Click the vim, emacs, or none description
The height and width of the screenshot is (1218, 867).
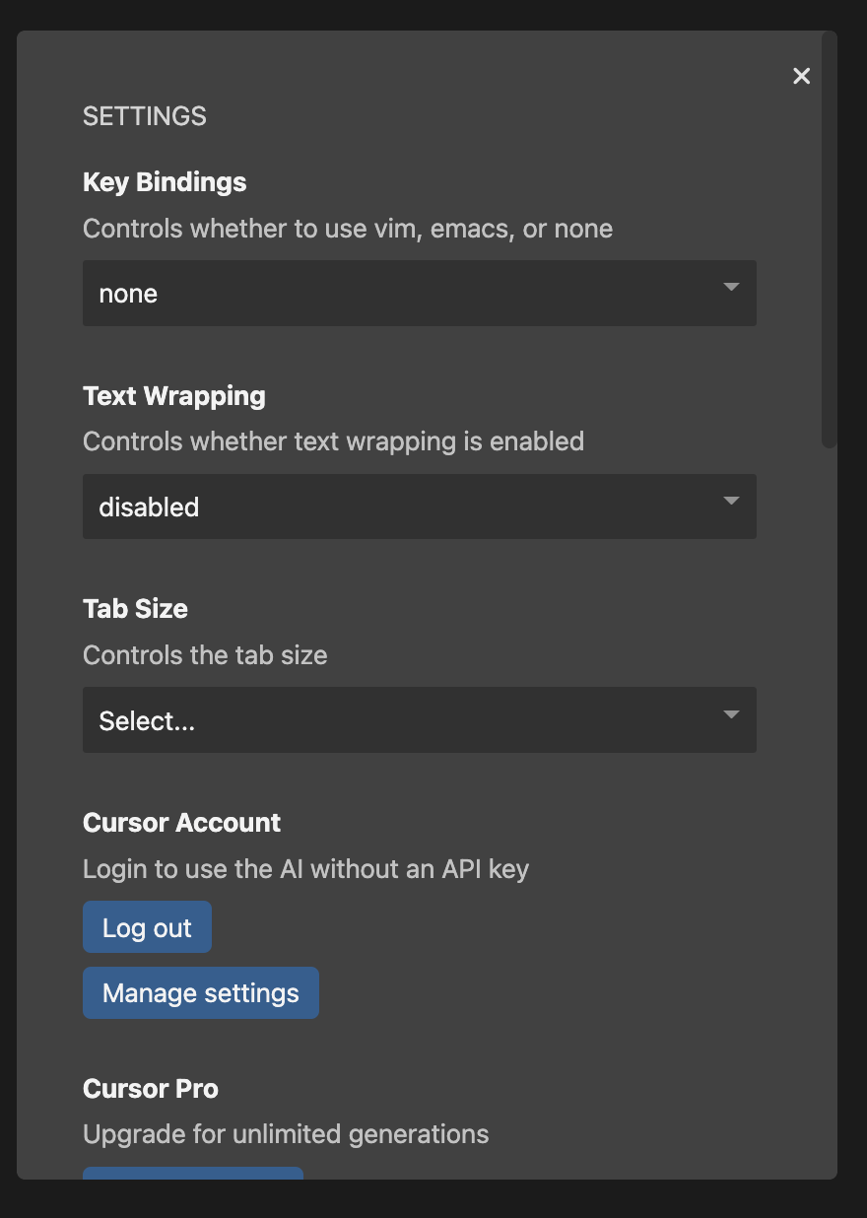[348, 229]
